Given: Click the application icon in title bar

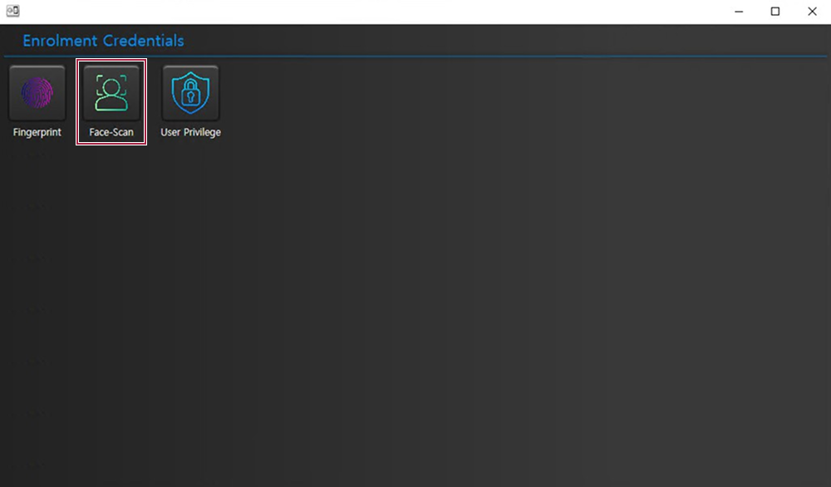Looking at the screenshot, I should click(x=12, y=12).
